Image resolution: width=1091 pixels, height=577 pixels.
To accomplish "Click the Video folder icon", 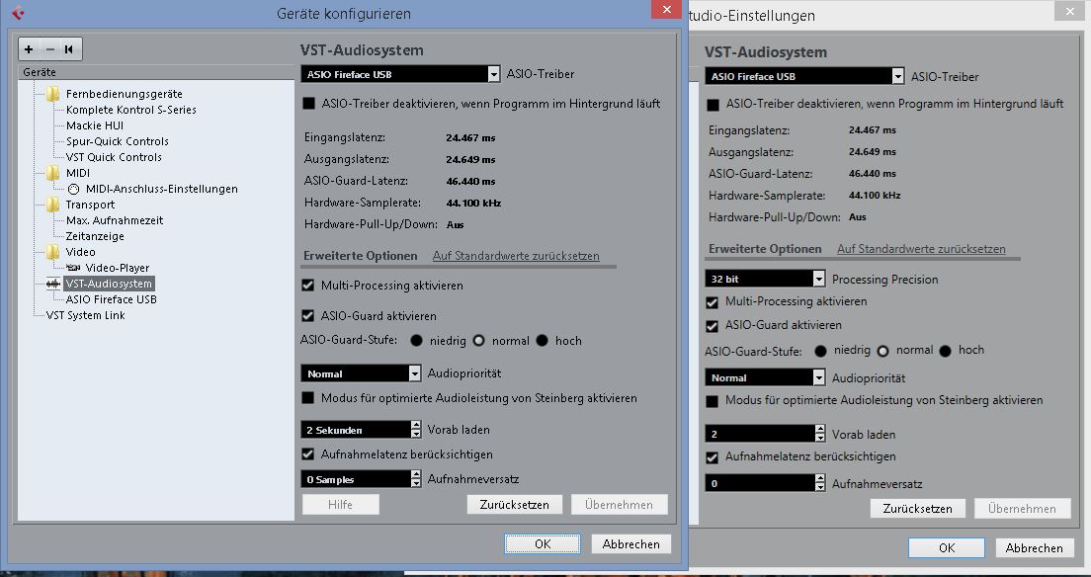I will pyautogui.click(x=53, y=252).
